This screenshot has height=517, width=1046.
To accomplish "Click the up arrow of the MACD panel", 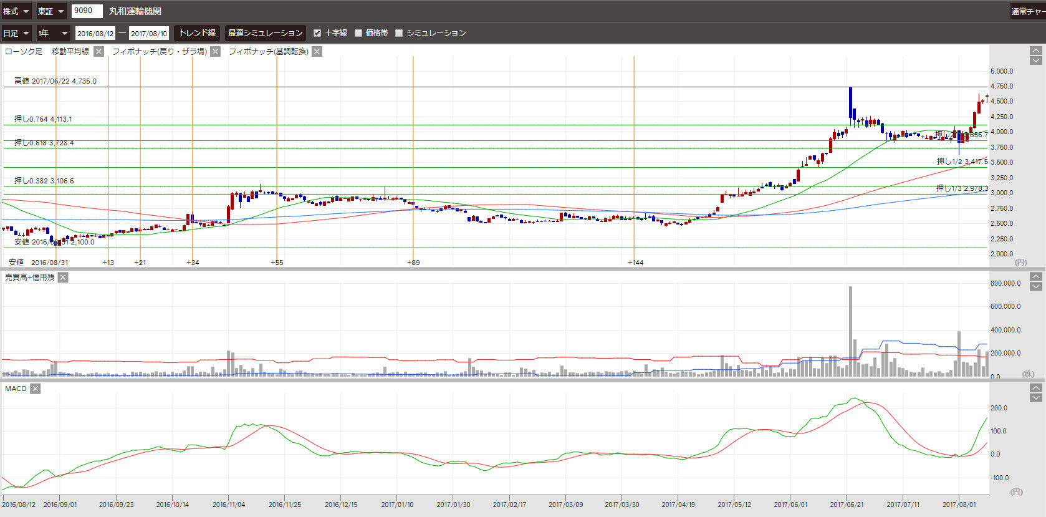I will point(1035,388).
